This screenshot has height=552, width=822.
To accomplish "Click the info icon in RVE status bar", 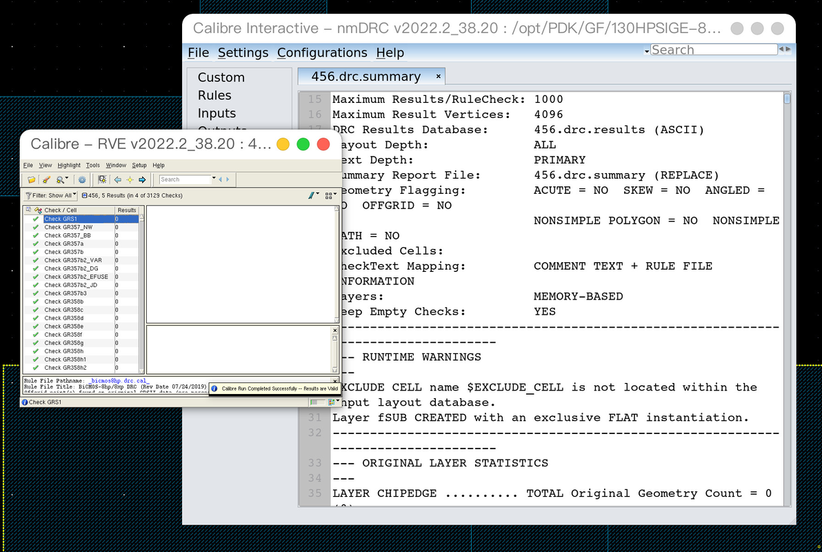I will coord(24,402).
